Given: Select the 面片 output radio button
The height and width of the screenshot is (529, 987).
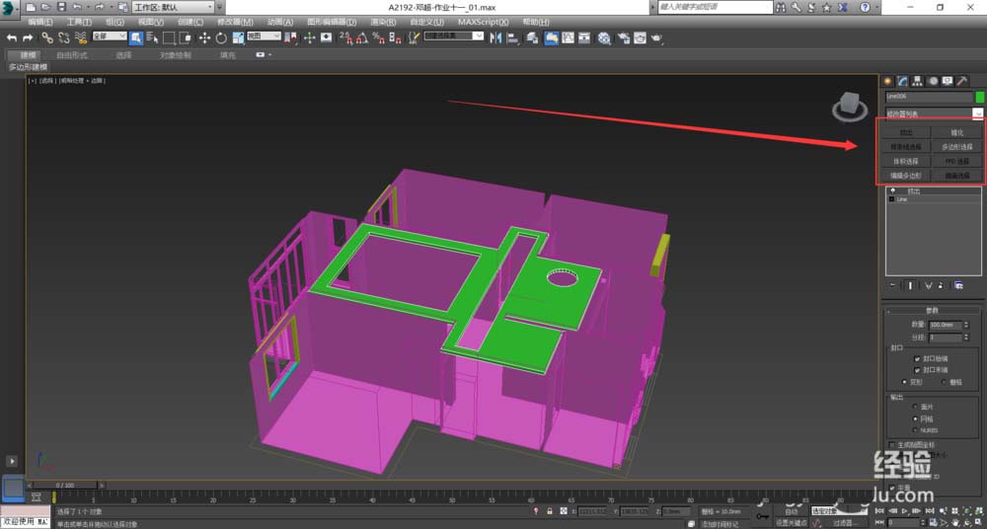Looking at the screenshot, I should (x=915, y=407).
